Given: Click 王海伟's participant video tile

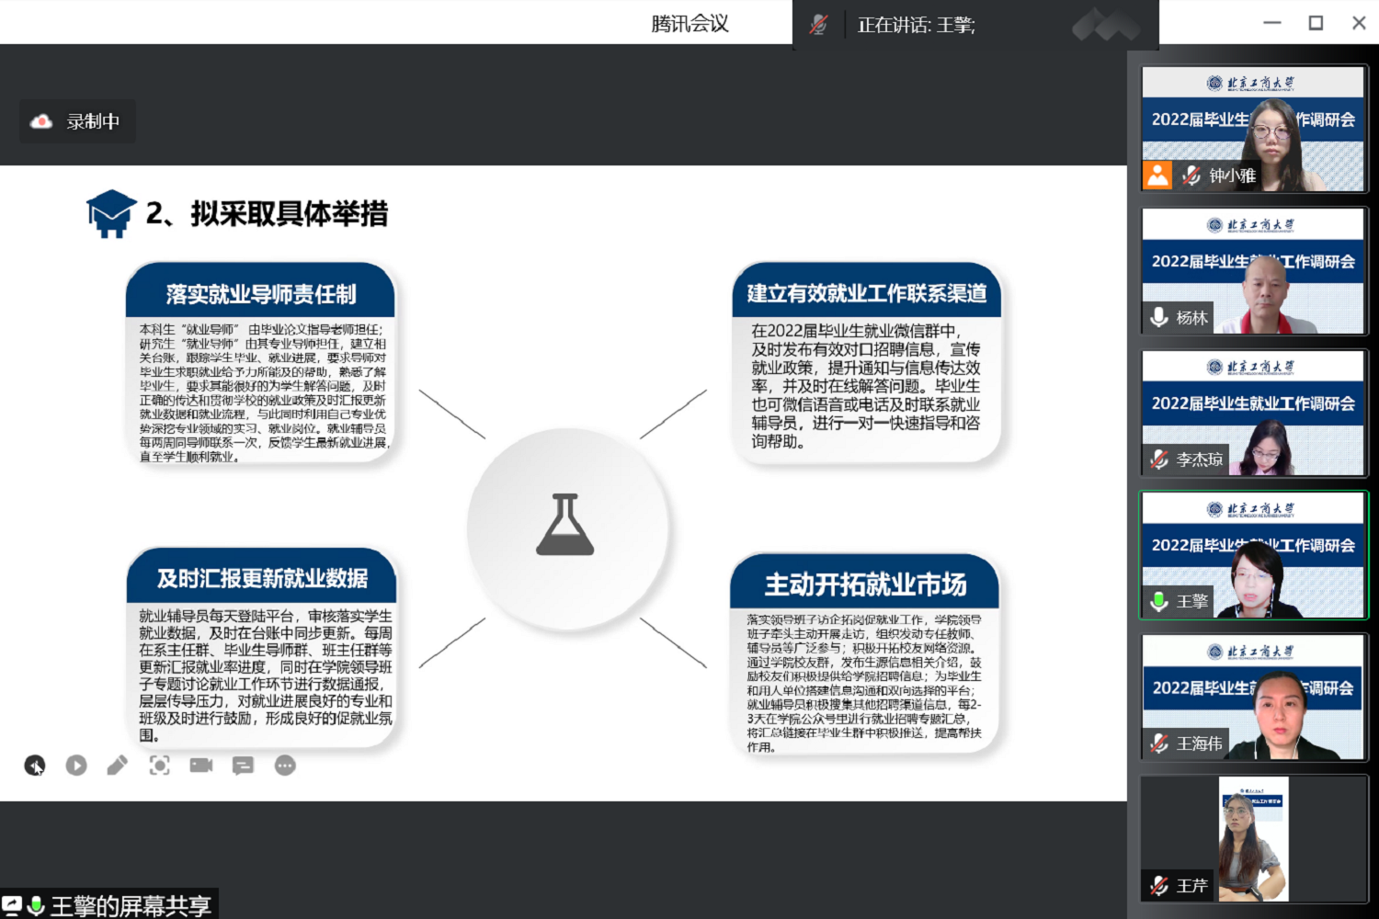Looking at the screenshot, I should 1253,698.
